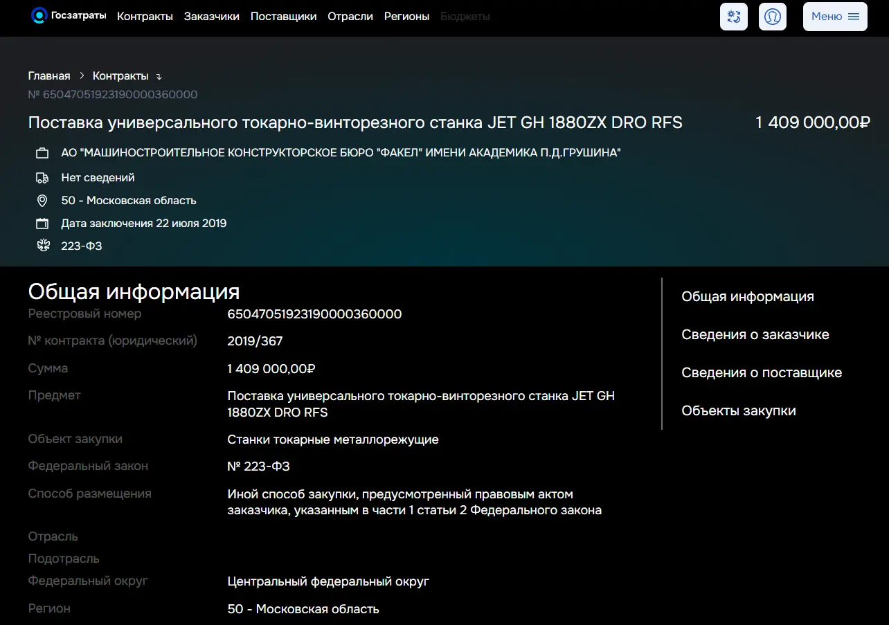Viewport: 889px width, 625px height.
Task: Click the delivery truck supplier icon
Action: [x=42, y=178]
